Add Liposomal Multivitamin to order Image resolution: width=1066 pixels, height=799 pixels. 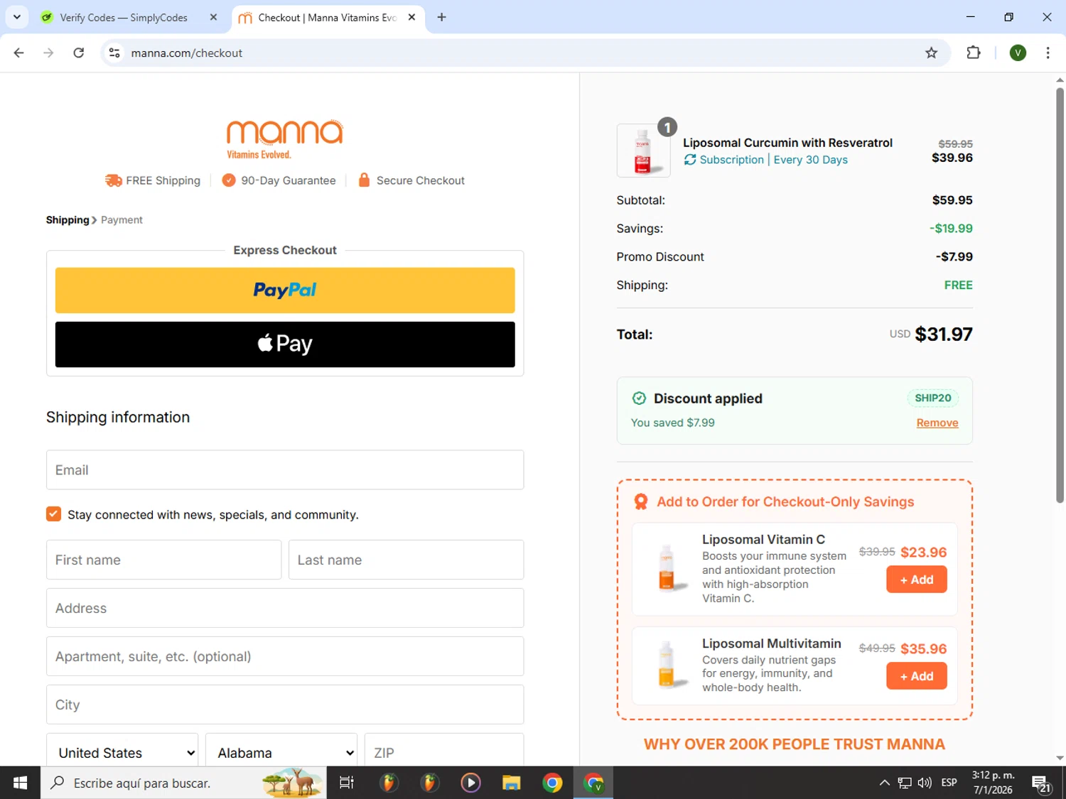click(917, 676)
